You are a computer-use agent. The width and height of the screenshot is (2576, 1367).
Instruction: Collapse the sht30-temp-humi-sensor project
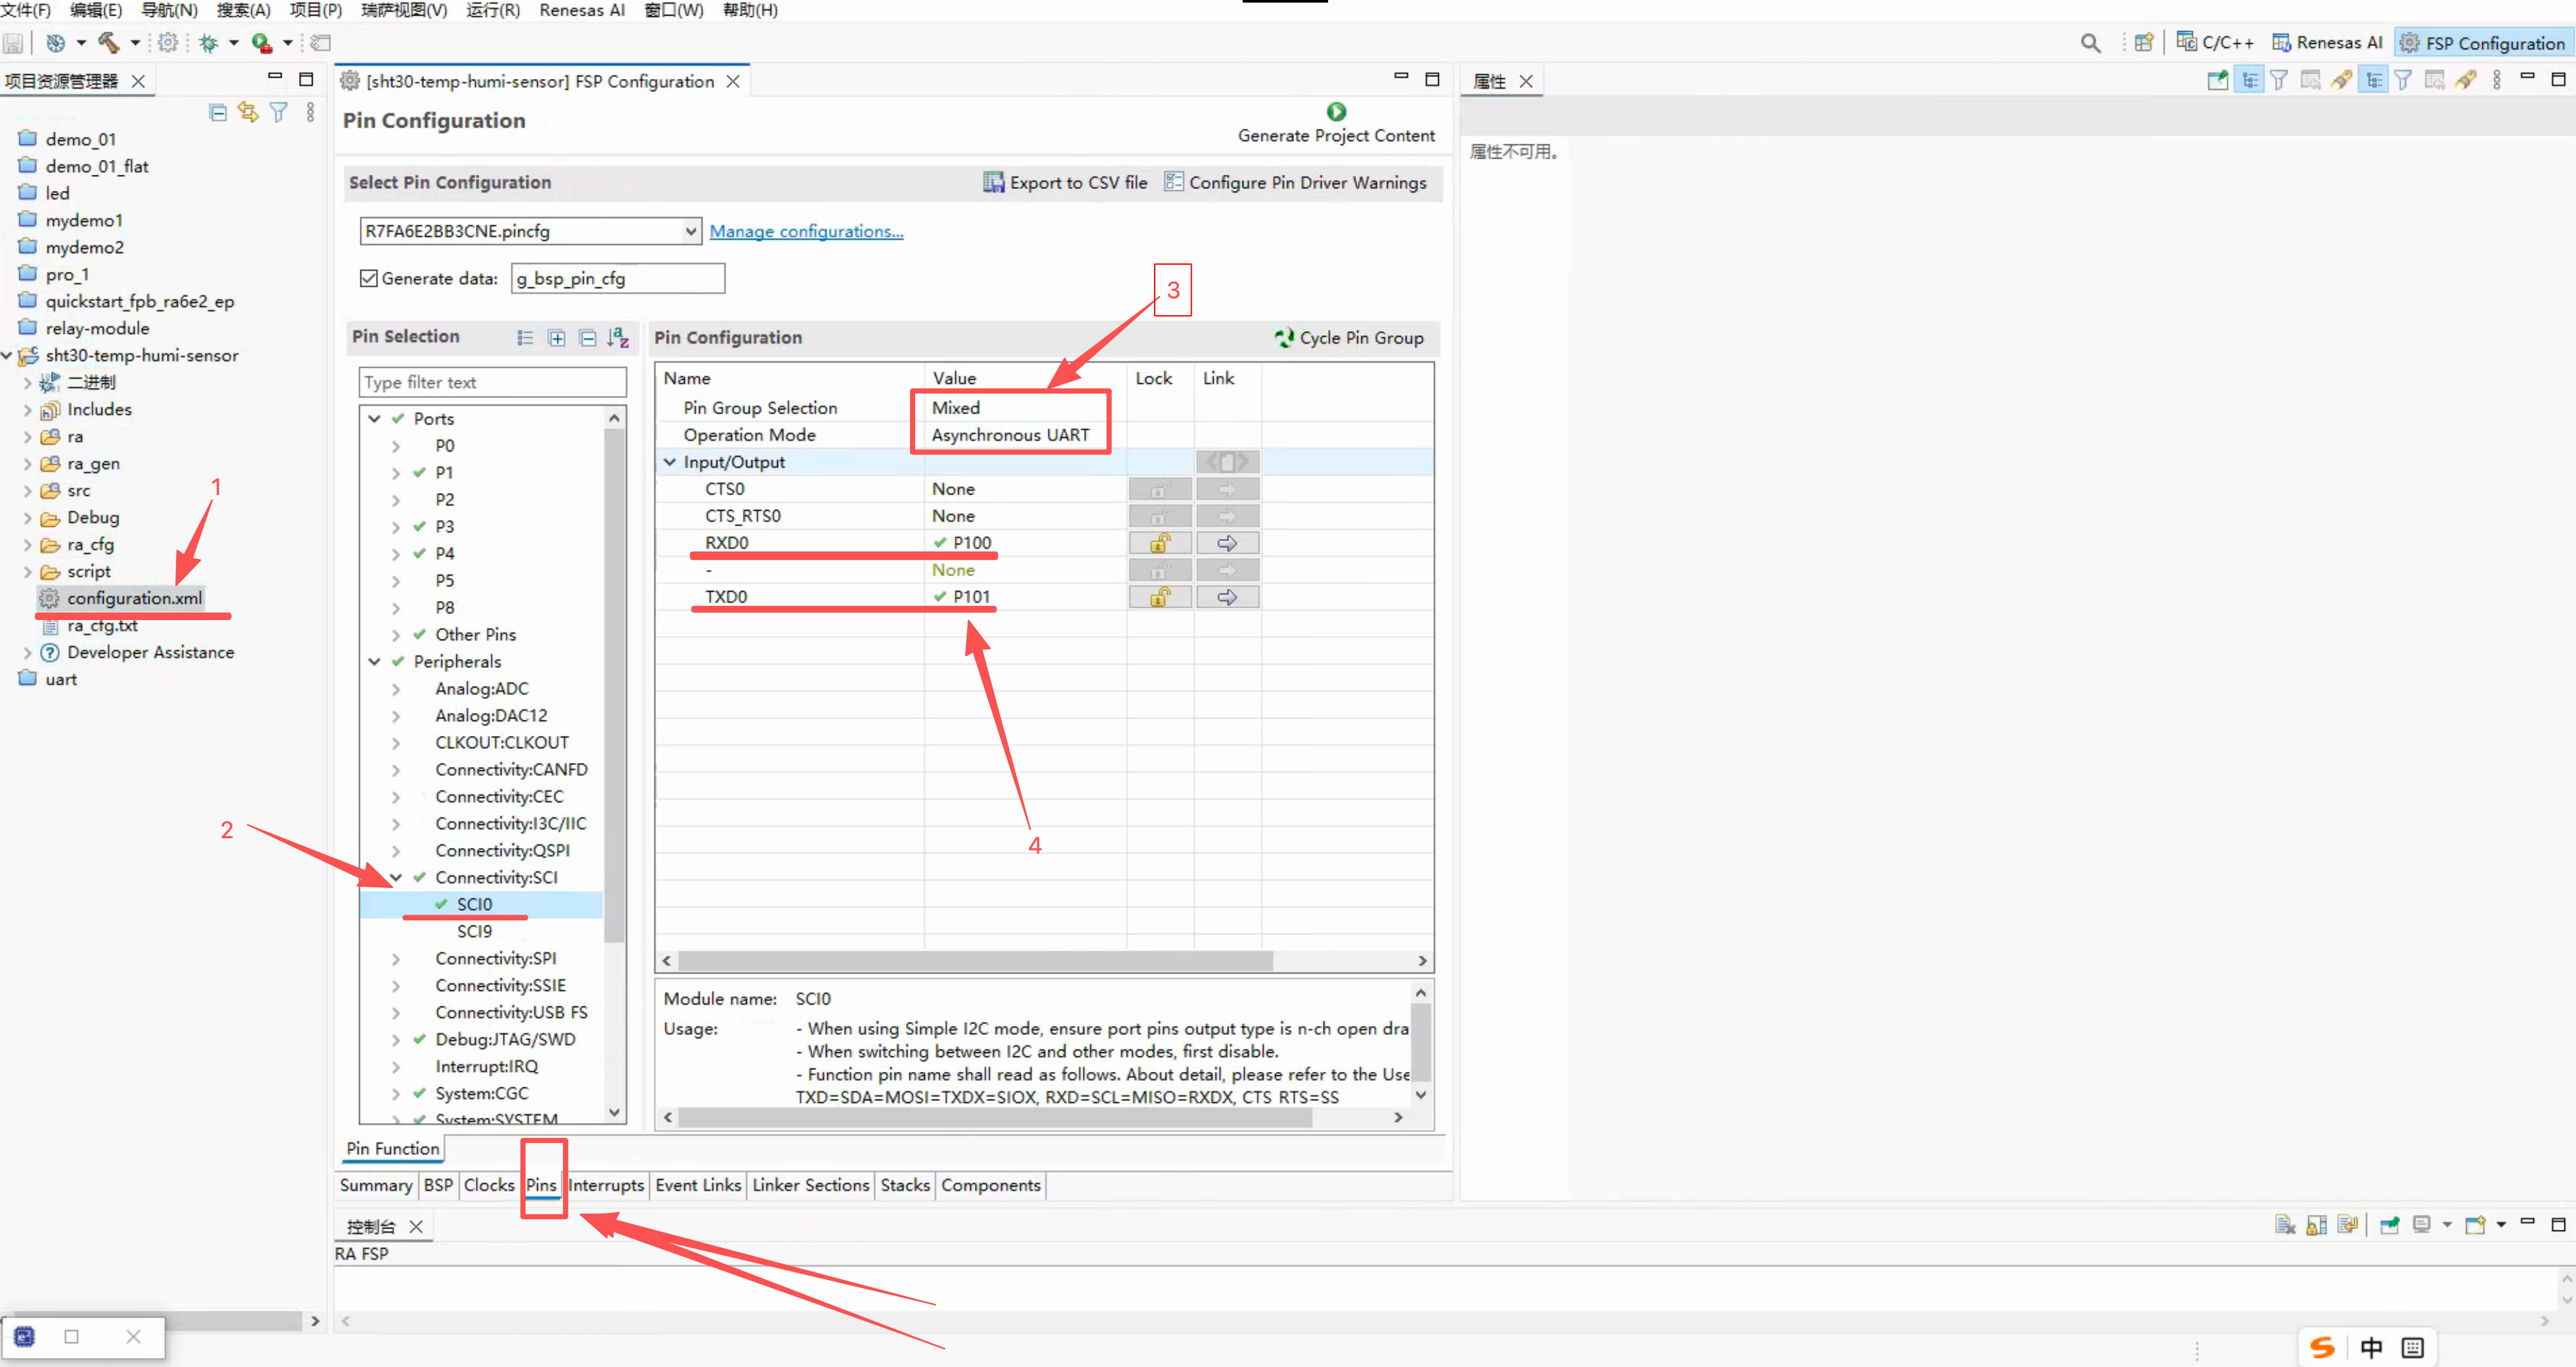7,355
